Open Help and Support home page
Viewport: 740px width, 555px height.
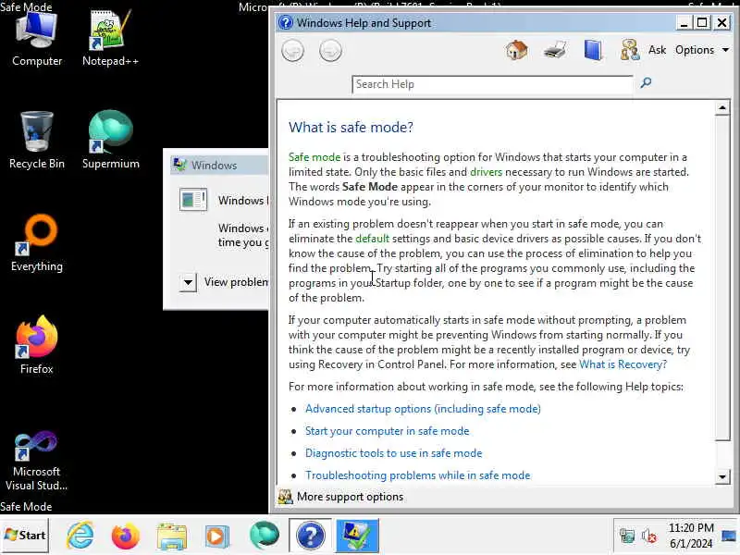pyautogui.click(x=517, y=50)
